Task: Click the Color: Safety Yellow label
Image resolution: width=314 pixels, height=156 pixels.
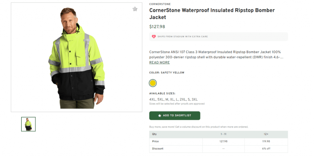Action: point(167,73)
